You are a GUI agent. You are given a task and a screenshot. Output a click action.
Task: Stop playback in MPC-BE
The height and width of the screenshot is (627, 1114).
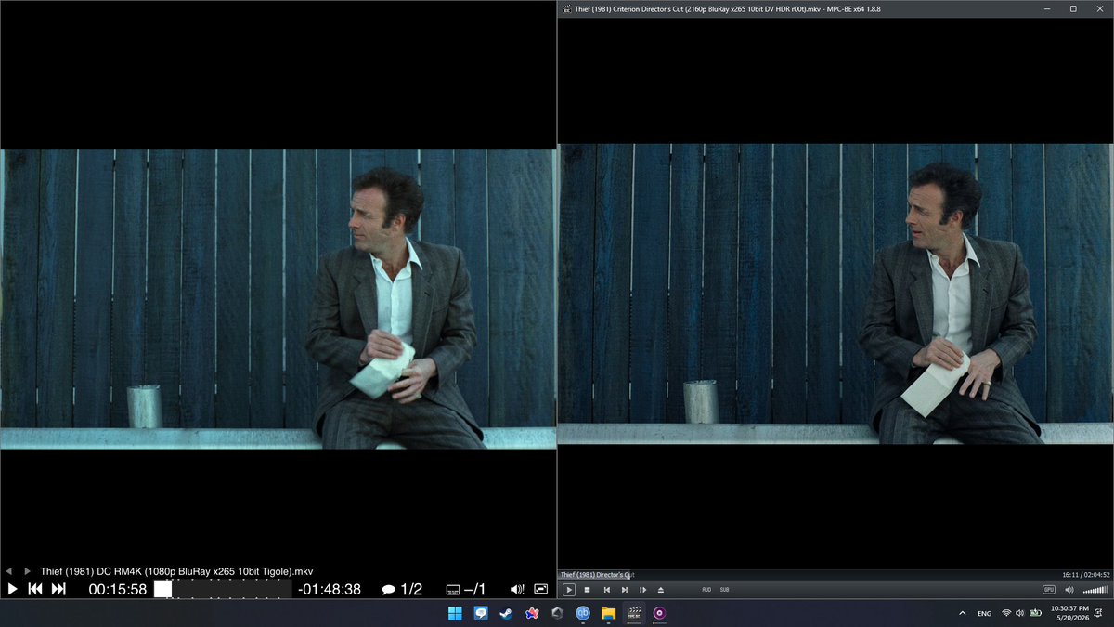(587, 589)
